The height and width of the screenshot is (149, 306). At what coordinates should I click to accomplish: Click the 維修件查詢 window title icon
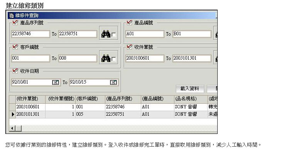[x=12, y=15]
